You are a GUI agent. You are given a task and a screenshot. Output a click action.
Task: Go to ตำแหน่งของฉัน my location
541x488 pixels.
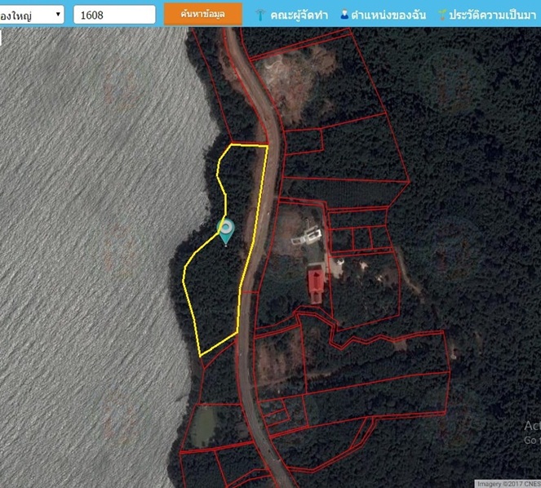[388, 15]
